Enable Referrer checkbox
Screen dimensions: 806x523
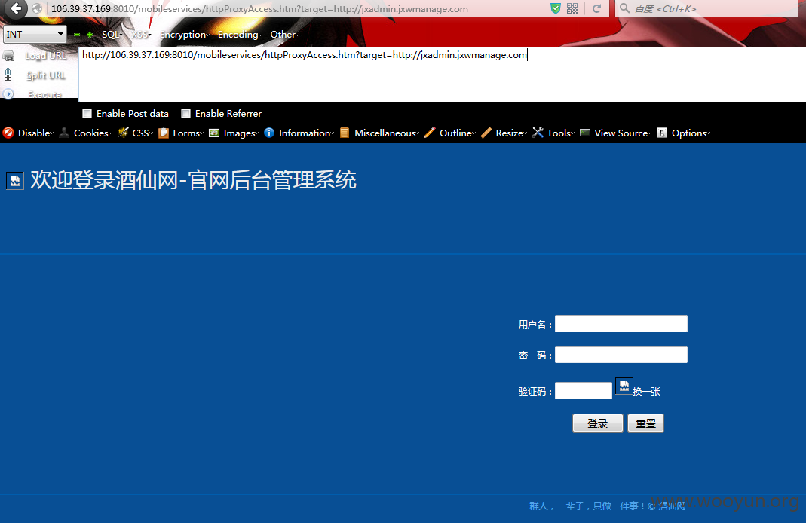pyautogui.click(x=186, y=114)
